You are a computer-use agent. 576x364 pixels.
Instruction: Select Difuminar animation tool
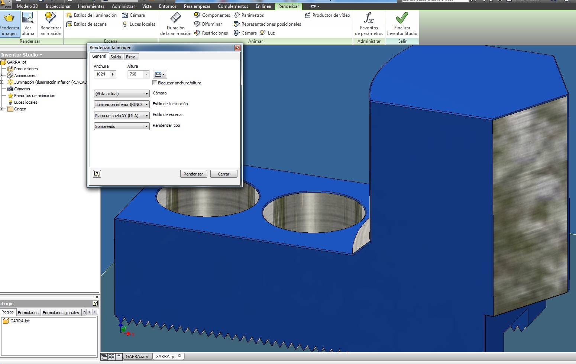click(208, 24)
